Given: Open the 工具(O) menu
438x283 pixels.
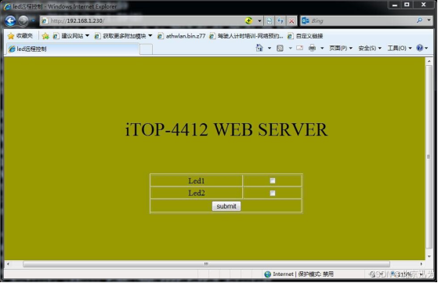Looking at the screenshot, I should coord(400,49).
